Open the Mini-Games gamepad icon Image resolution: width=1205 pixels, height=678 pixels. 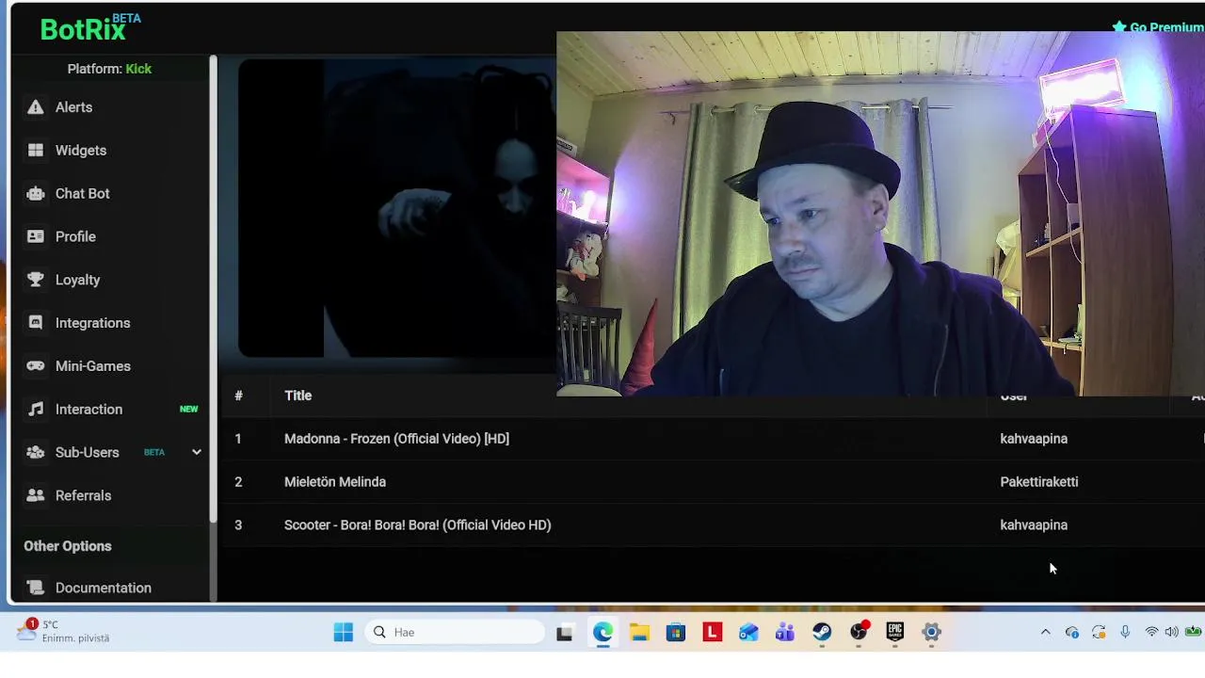click(36, 366)
